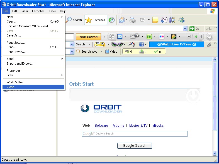Open the Mail envelope toolbar icon
The height and width of the screenshot is (164, 219).
click(122, 20)
